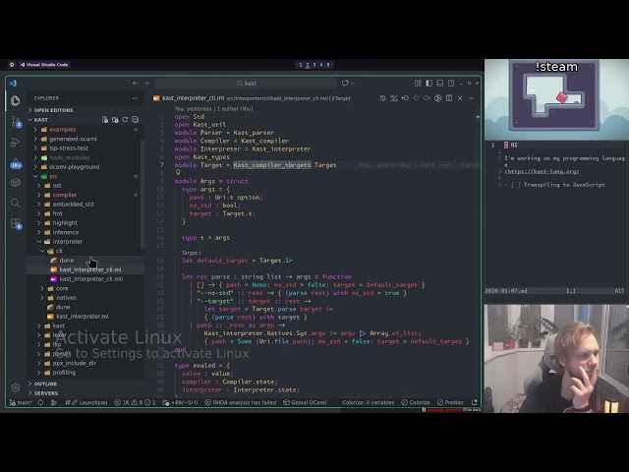Open the kast-lang.org link in notes
Image resolution: width=629 pixels, height=472 pixels.
(x=542, y=171)
